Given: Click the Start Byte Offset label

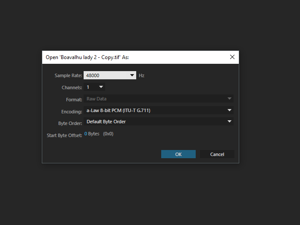Looking at the screenshot, I should click(64, 135).
